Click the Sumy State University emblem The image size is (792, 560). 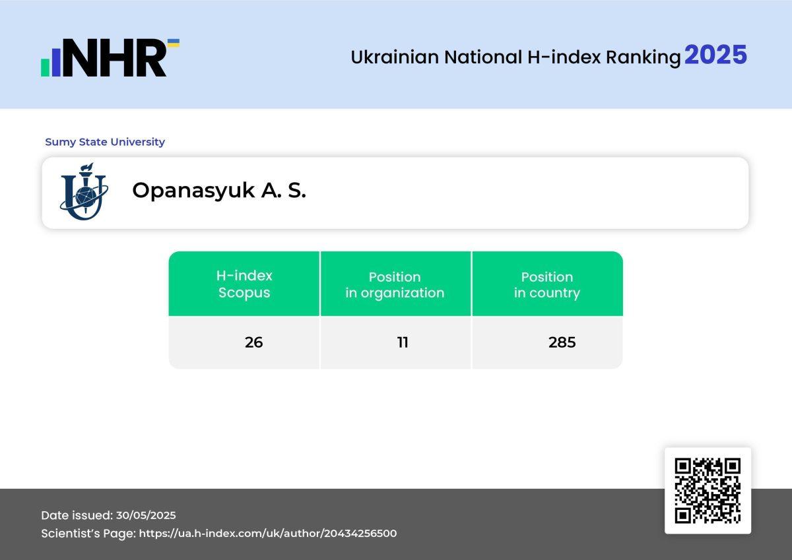(82, 192)
